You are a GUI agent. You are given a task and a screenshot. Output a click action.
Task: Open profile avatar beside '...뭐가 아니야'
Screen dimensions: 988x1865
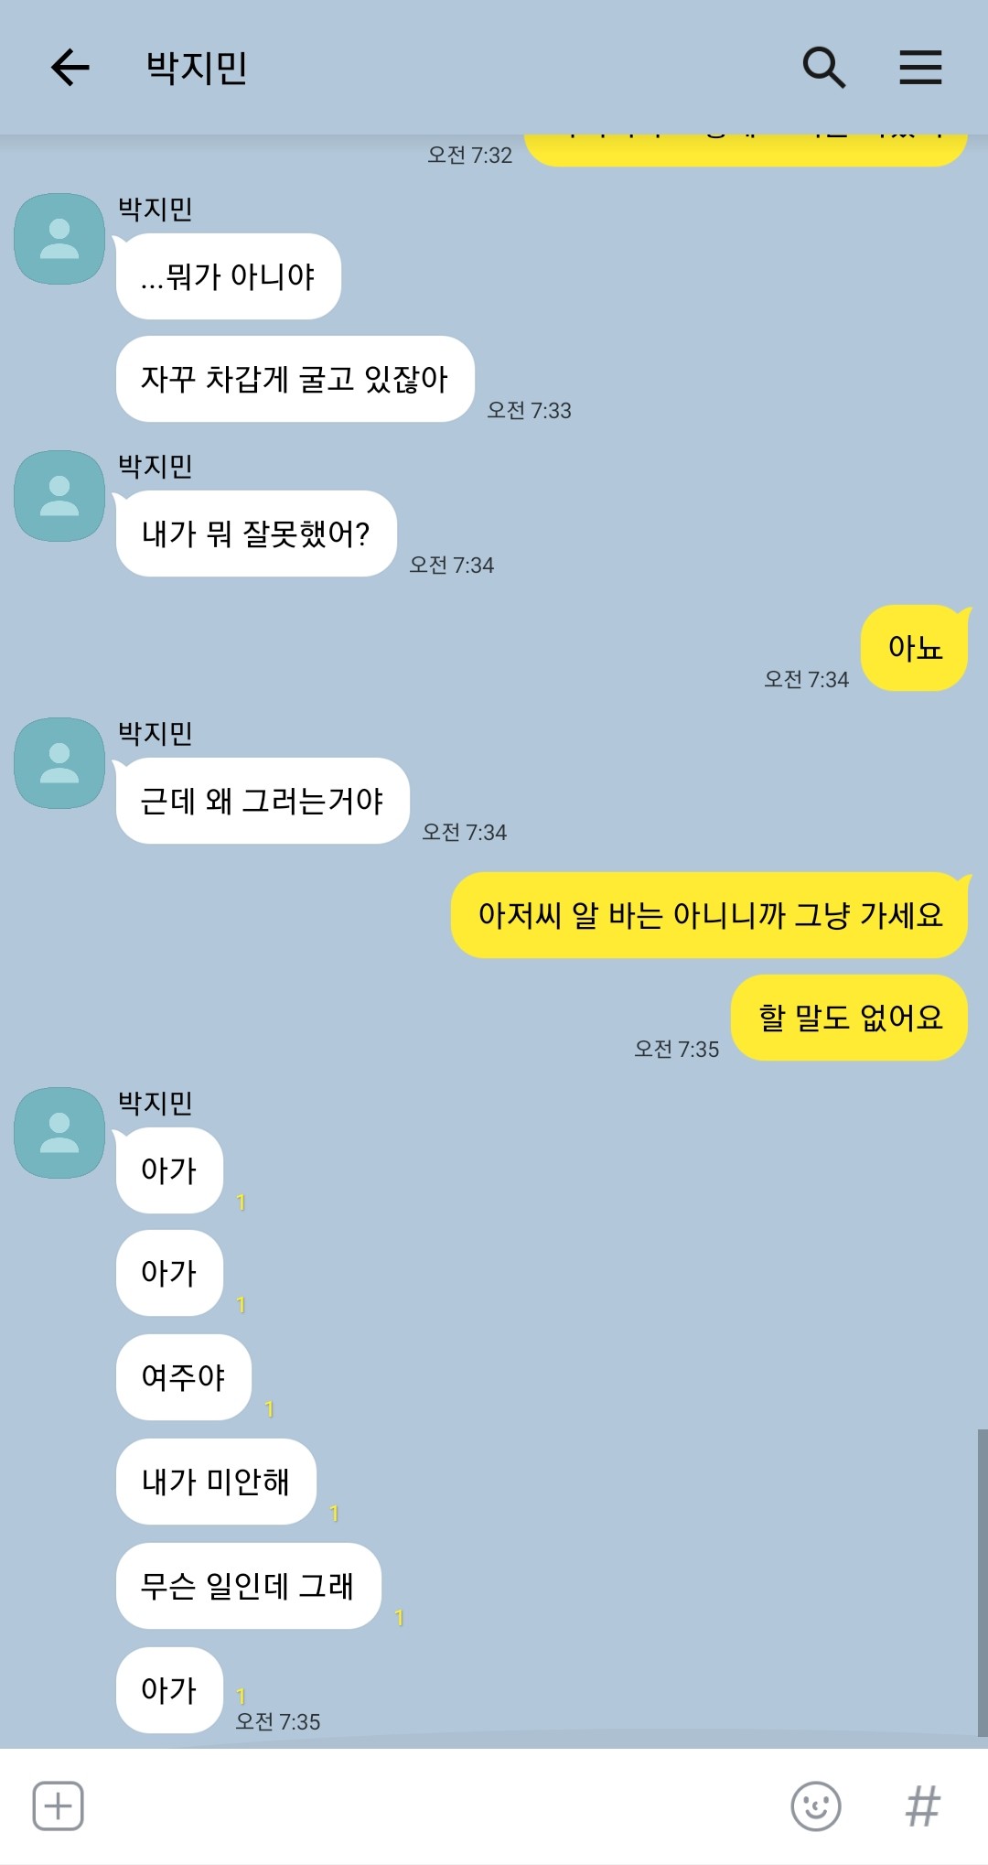[x=59, y=239]
